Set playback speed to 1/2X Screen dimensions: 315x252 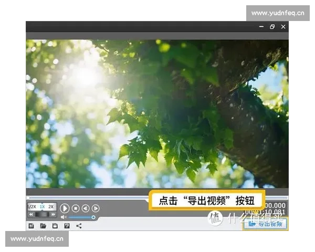click(31, 207)
